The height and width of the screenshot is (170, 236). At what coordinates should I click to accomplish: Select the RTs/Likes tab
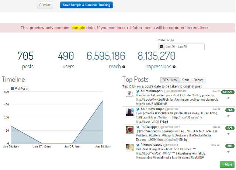(170, 80)
